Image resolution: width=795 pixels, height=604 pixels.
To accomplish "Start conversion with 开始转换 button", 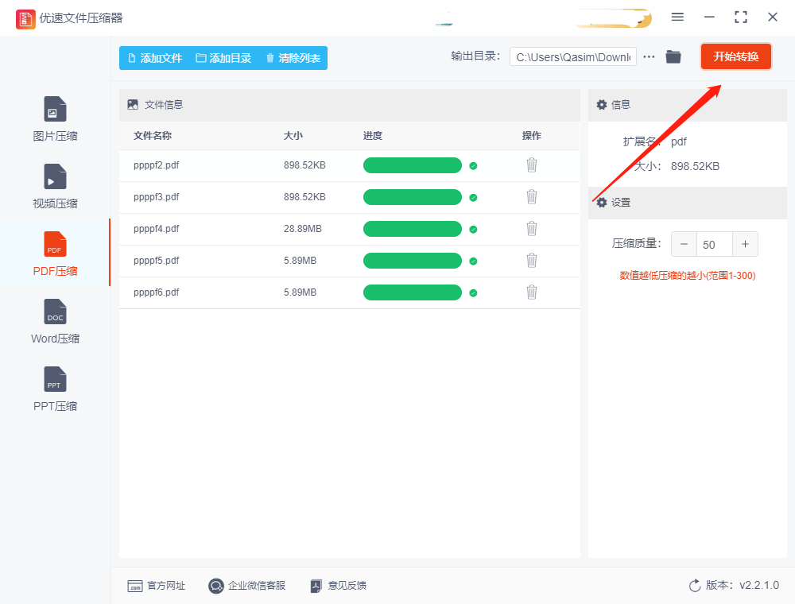I will [x=735, y=56].
